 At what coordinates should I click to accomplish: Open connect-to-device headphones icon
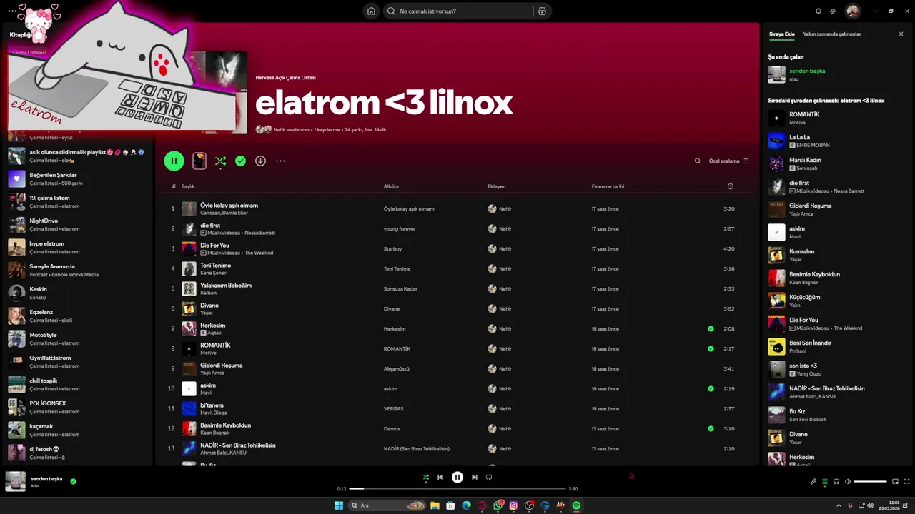pyautogui.click(x=836, y=481)
